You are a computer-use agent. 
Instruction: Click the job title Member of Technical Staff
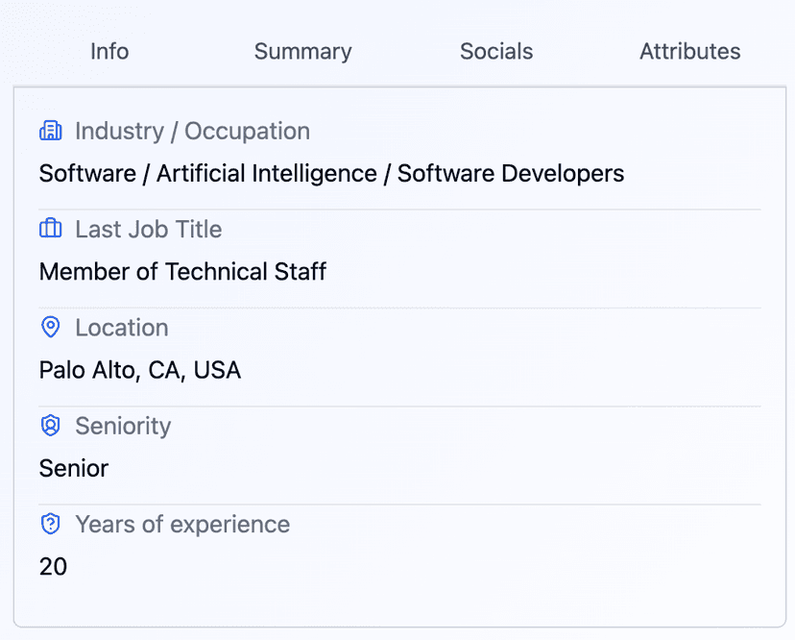181,272
